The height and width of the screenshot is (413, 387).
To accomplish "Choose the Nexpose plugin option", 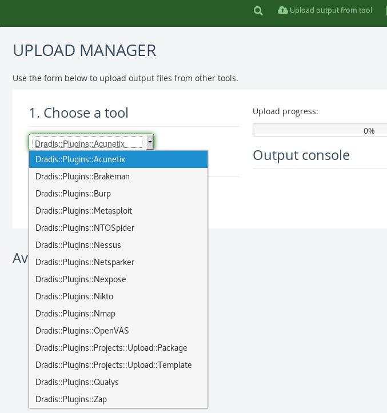I will point(118,279).
